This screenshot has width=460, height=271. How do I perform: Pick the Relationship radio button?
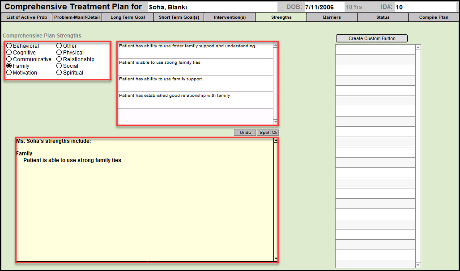(x=59, y=59)
